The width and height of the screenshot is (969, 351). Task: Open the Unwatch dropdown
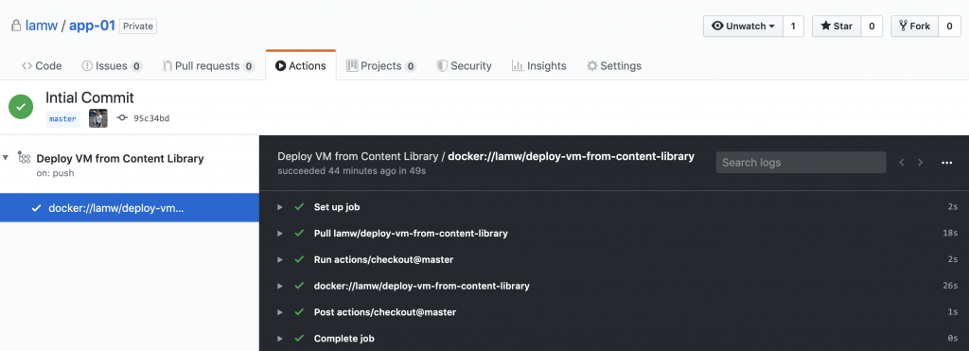744,26
